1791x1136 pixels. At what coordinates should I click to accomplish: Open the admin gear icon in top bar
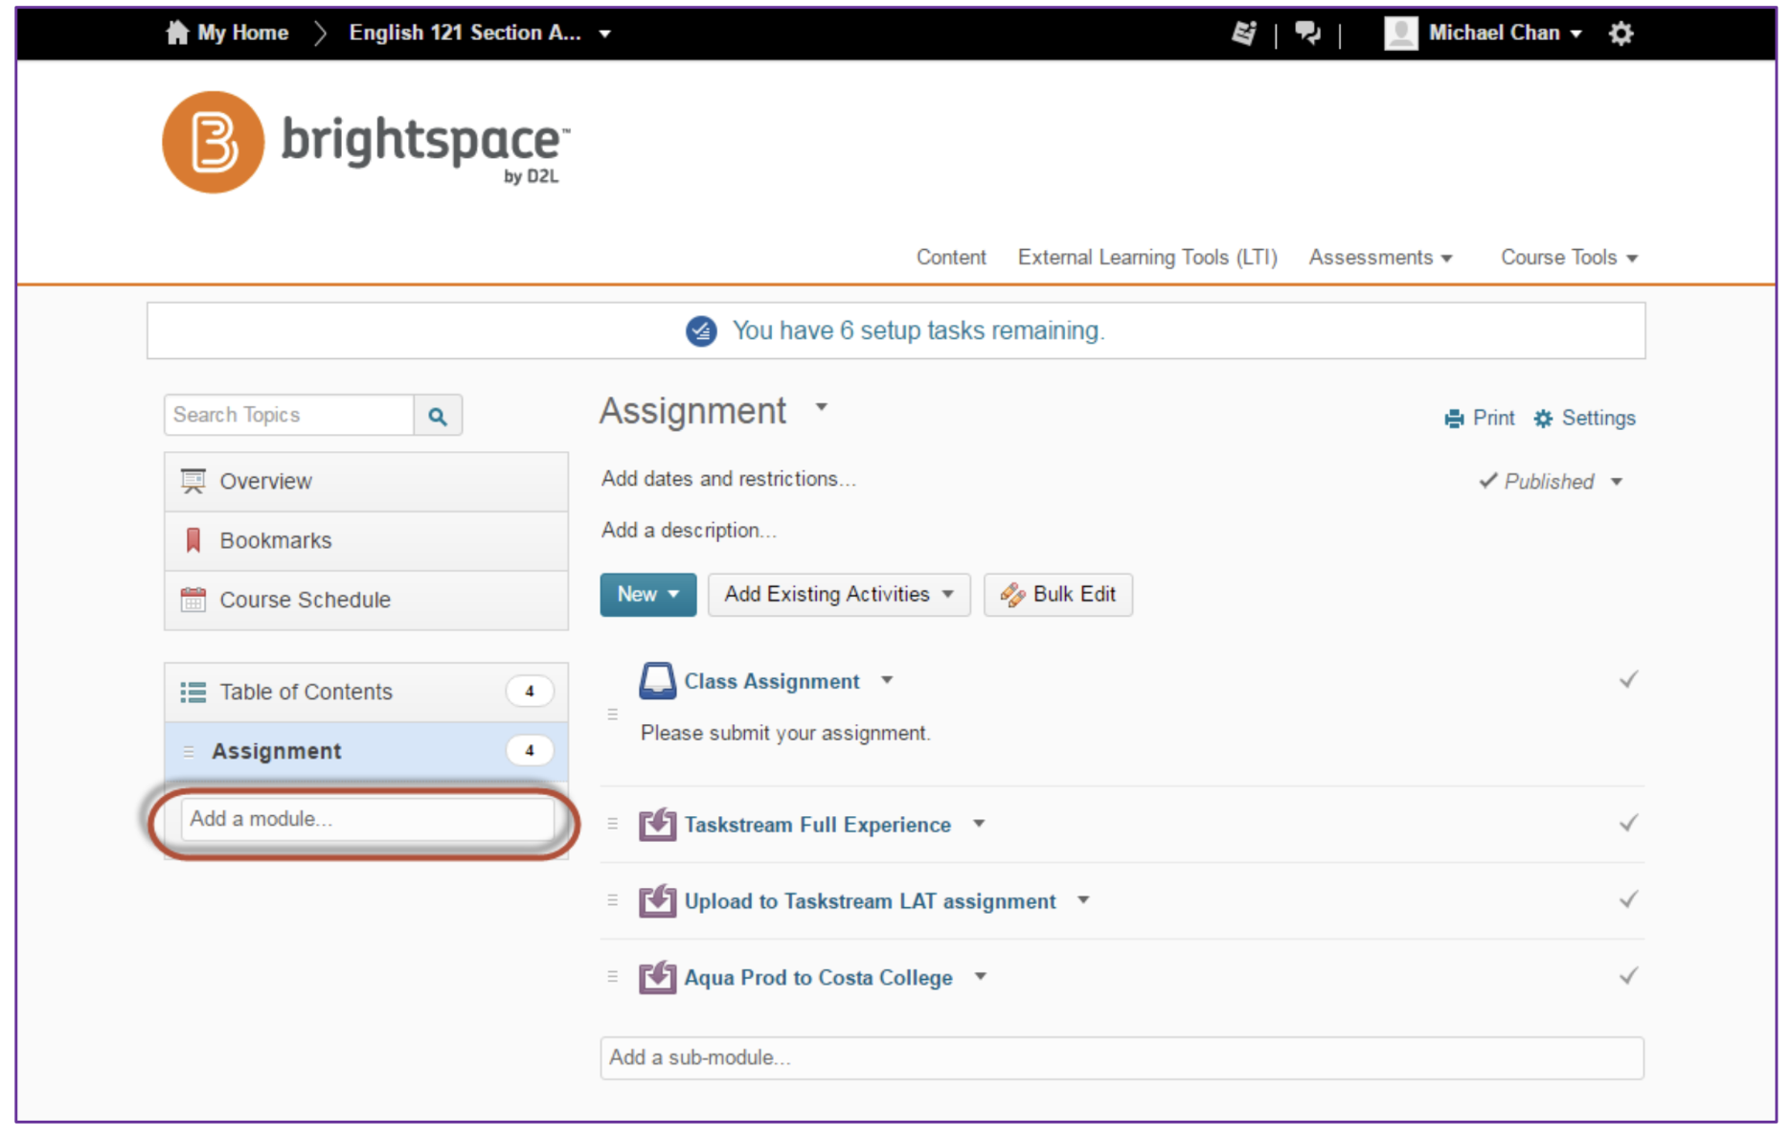[x=1621, y=34]
